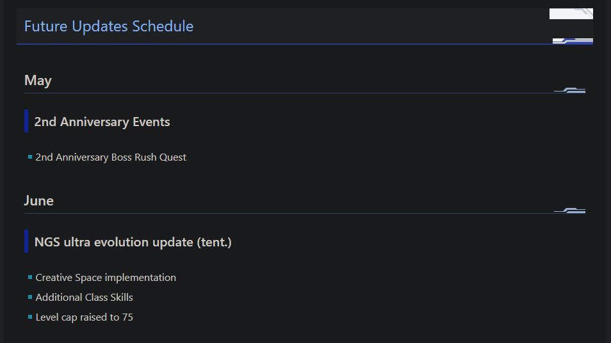Click the 2nd Anniversary Events subheading
This screenshot has height=343, width=611.
point(102,122)
